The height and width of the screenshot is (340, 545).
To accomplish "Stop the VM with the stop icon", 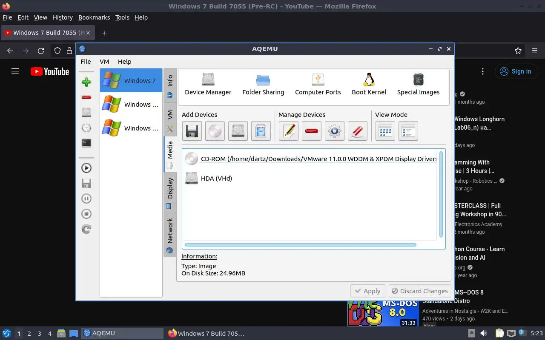I will tap(86, 214).
